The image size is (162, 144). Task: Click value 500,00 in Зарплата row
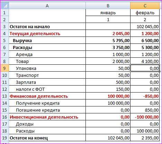pyautogui.click(x=108, y=82)
